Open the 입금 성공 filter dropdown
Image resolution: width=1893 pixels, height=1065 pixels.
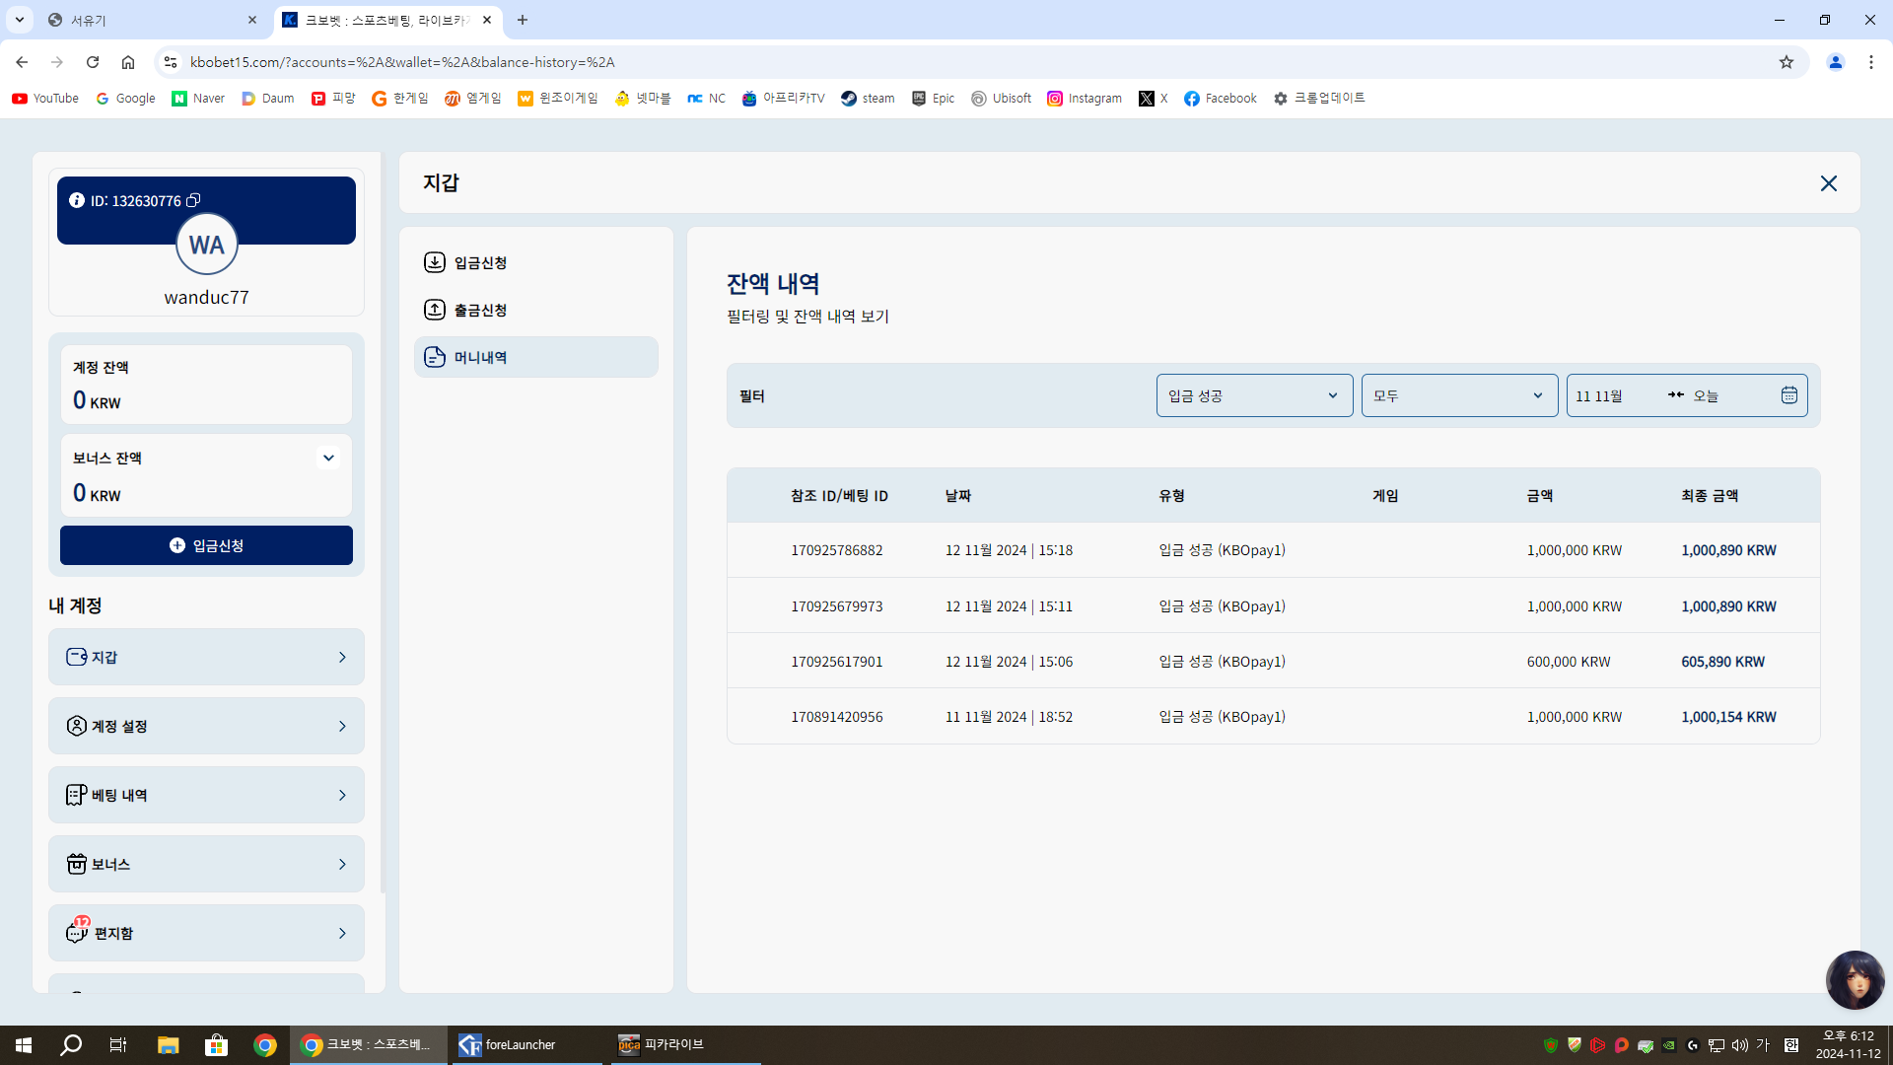pyautogui.click(x=1254, y=395)
